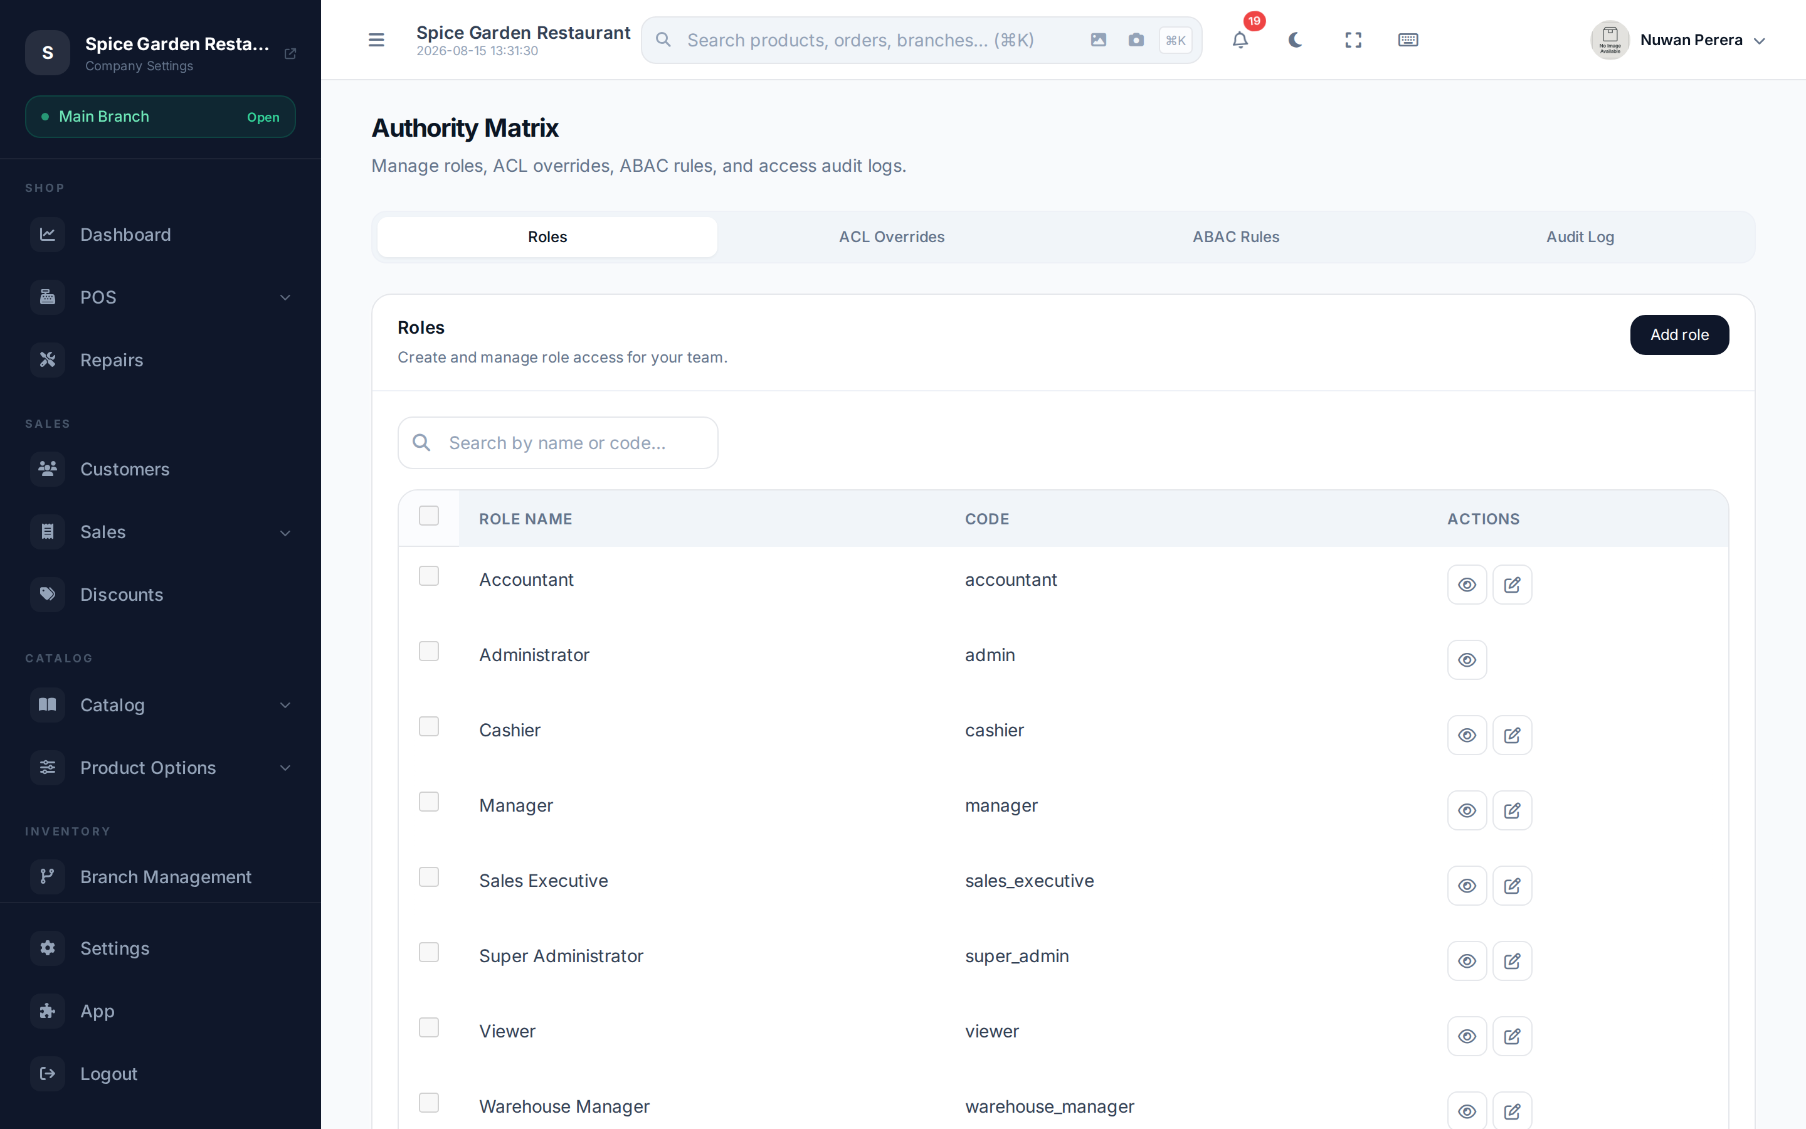Open Settings from sidebar
The width and height of the screenshot is (1806, 1129).
pyautogui.click(x=161, y=948)
